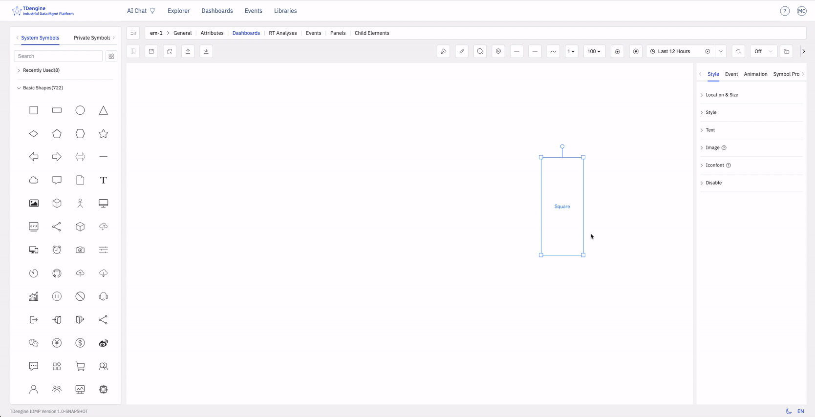Select the Right arrow symbol
This screenshot has width=815, height=417.
point(57,157)
